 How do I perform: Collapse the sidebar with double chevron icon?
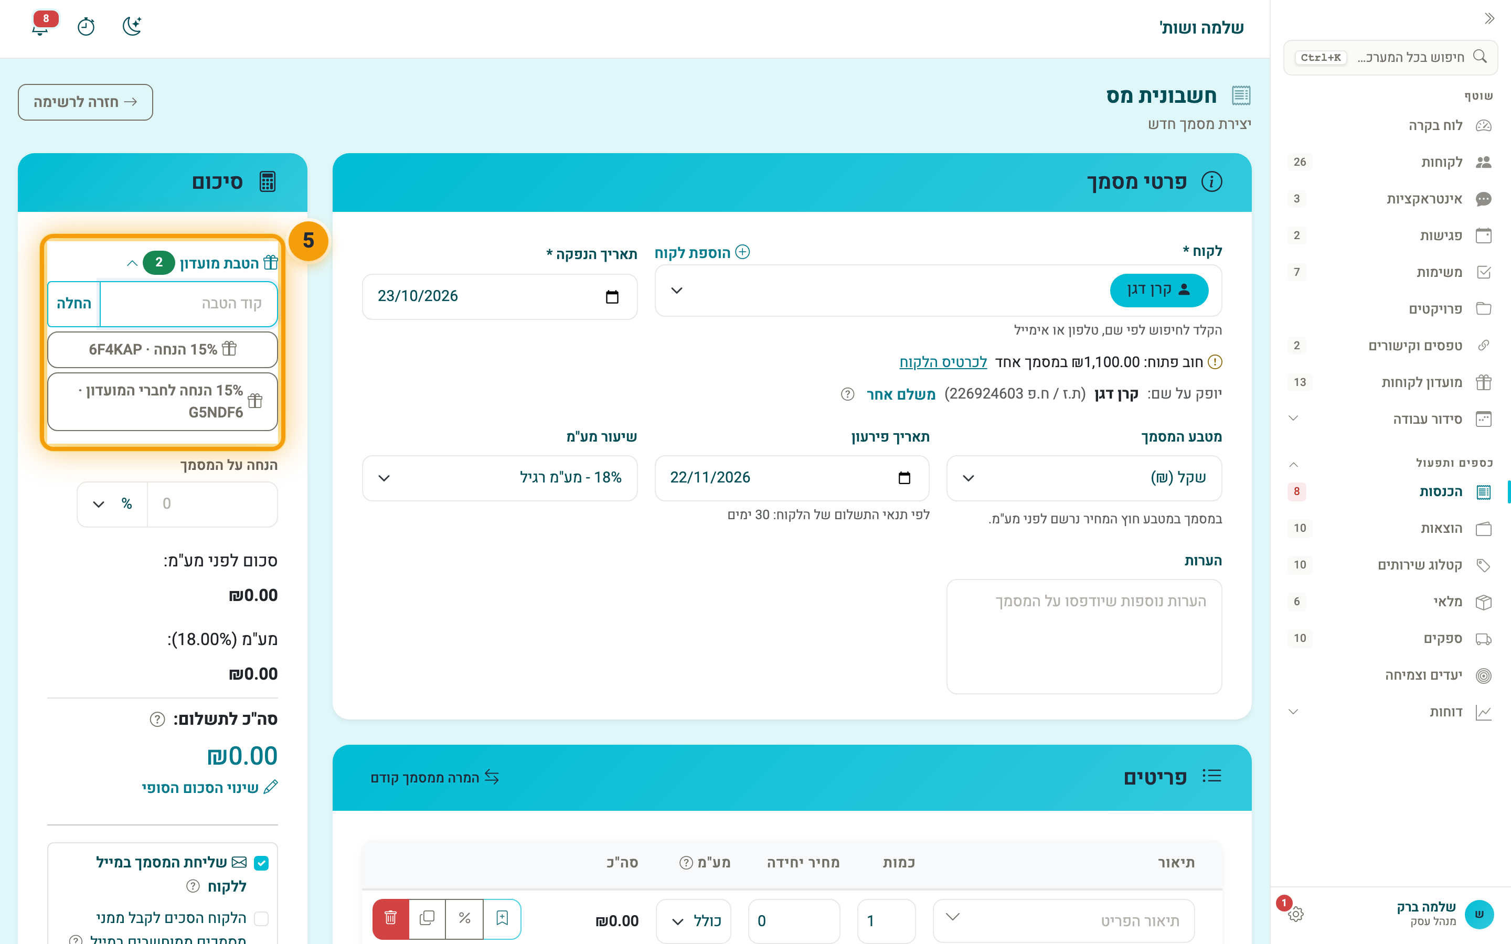point(1489,19)
